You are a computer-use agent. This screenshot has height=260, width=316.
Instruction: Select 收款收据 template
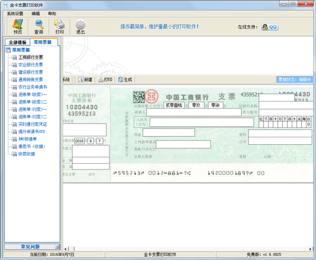coord(27,154)
